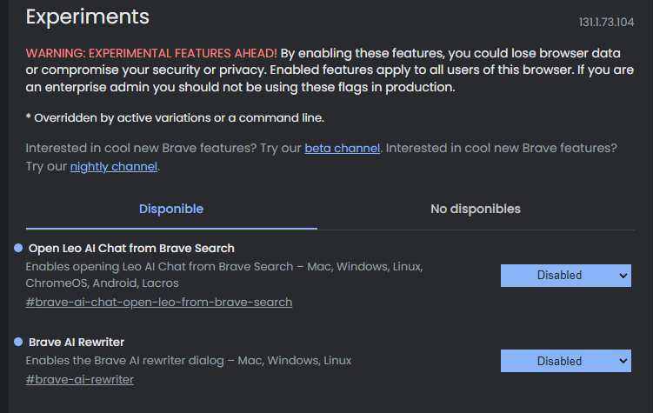Click the Brave AI Rewriter flag title

(x=77, y=343)
